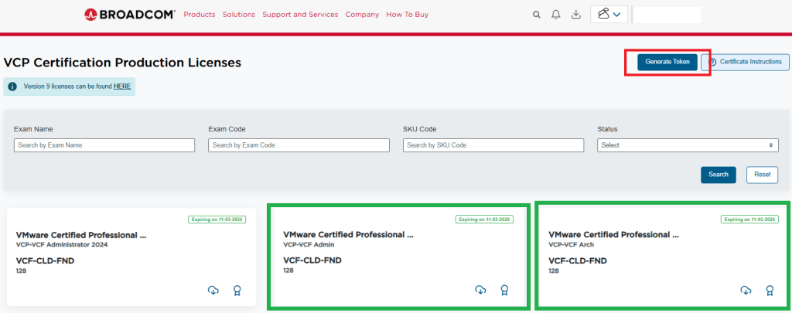Viewport: 792px width, 313px height.
Task: View certificate badge on VCP-VCF Administrator 2024 card
Action: (x=237, y=291)
